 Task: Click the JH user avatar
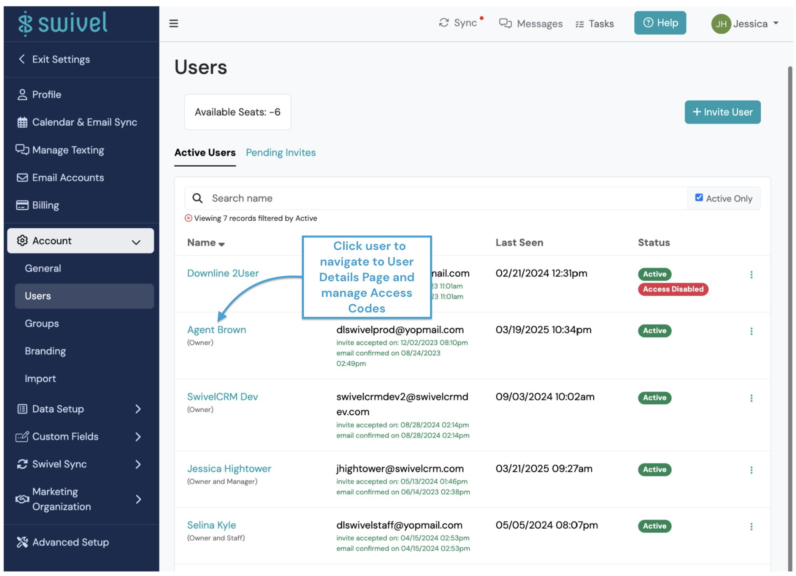click(x=721, y=24)
